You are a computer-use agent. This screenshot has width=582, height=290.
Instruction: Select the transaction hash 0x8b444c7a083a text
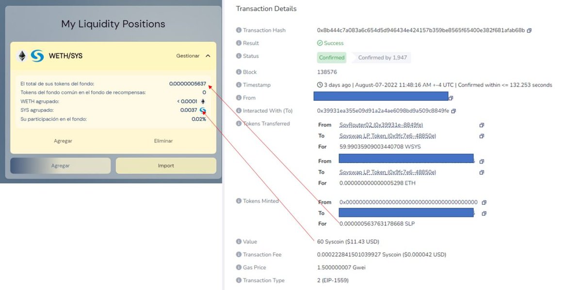421,31
